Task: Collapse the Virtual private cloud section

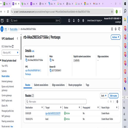Action: [1, 60]
